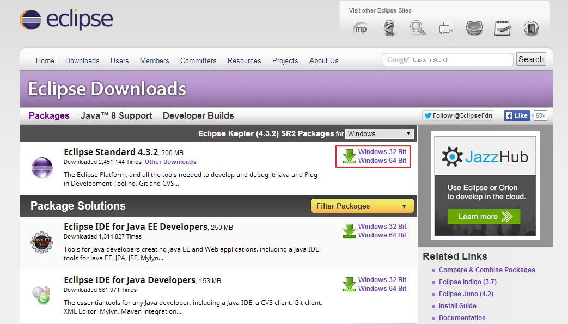Open the notepad and pencil icon
568x324 pixels.
(503, 28)
